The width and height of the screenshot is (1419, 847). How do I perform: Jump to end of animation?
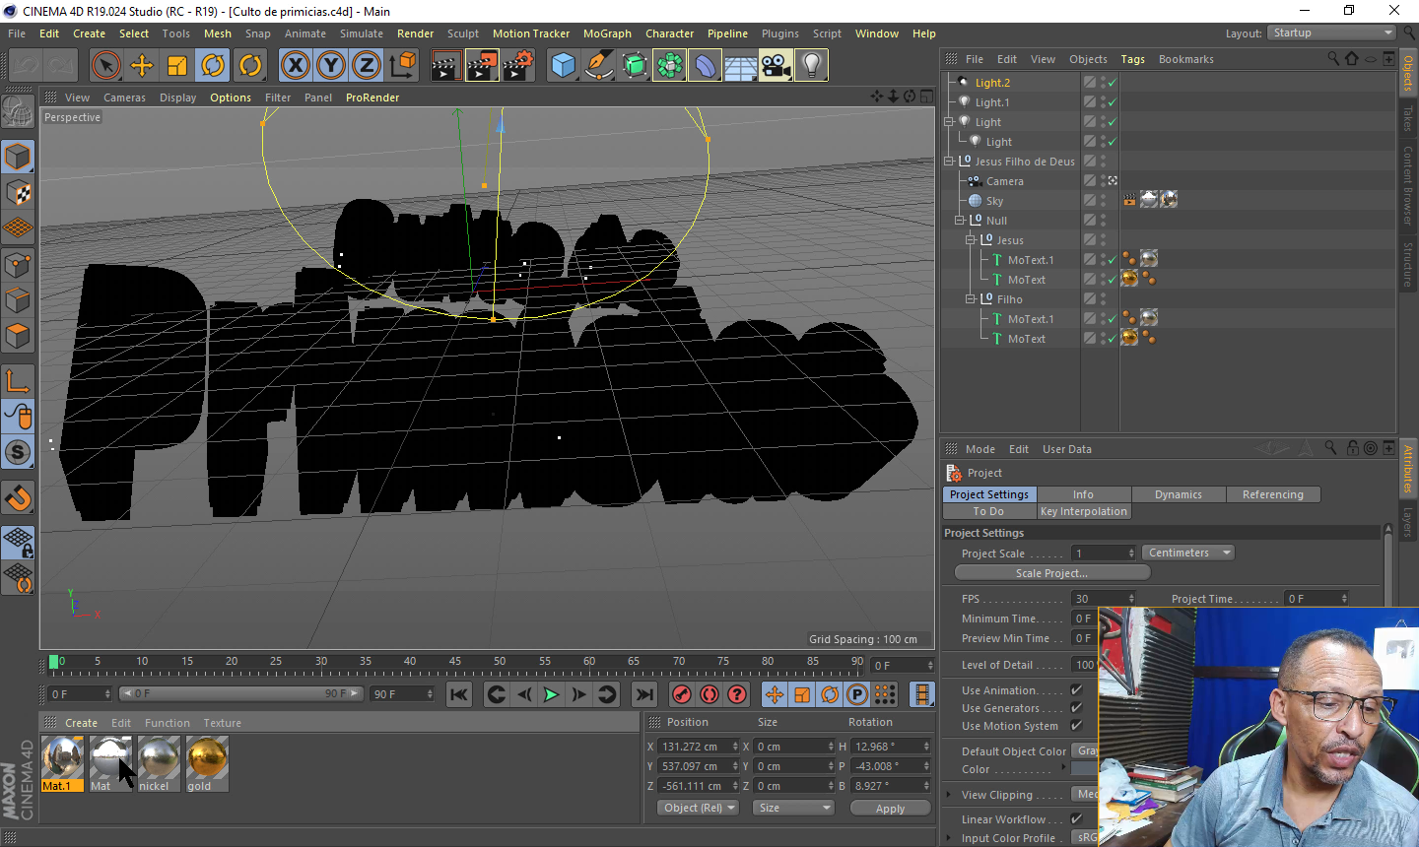(x=644, y=694)
